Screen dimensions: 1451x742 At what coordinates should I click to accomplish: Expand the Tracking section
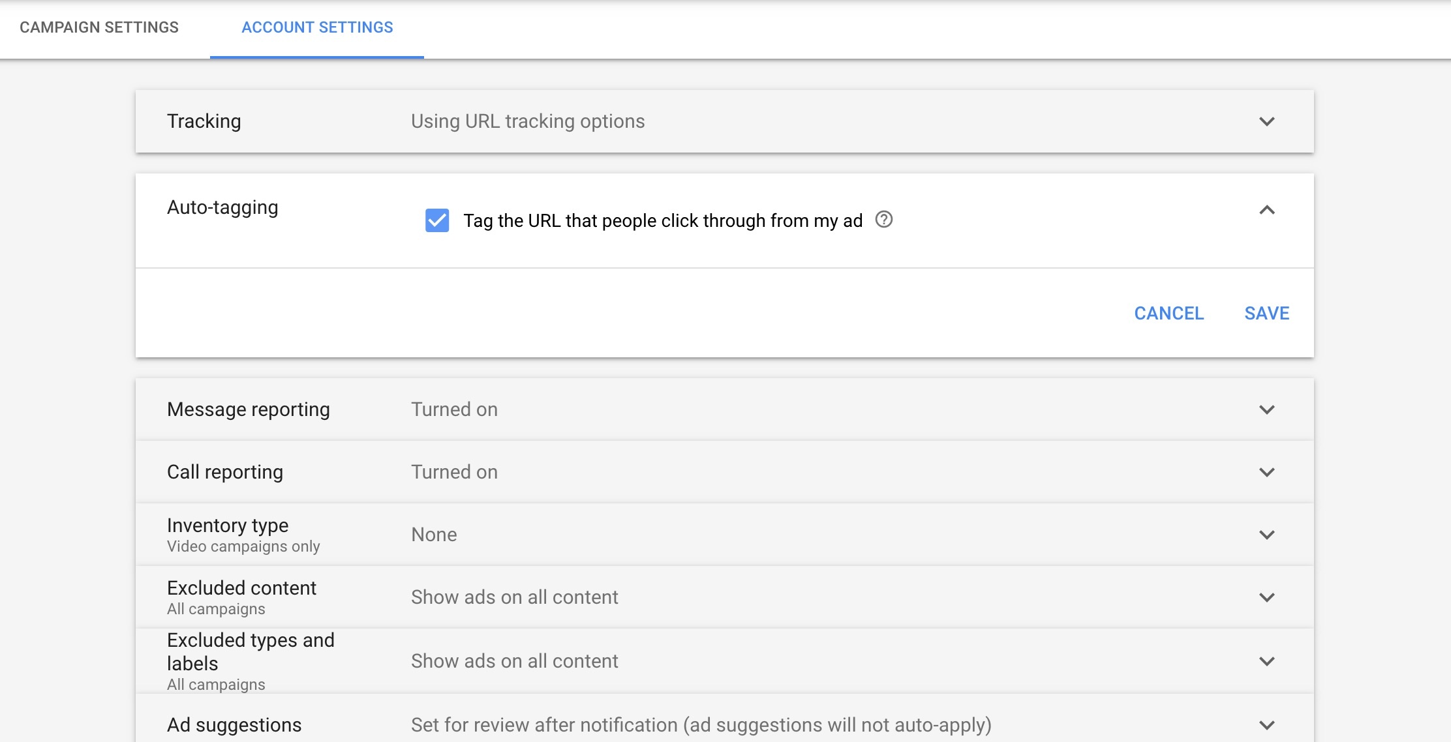click(1266, 121)
